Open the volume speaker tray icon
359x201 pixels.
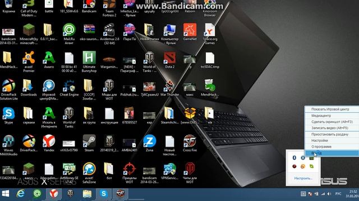(329, 194)
